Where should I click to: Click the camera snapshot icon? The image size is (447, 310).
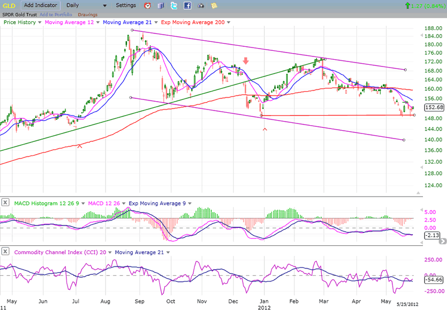point(201,6)
